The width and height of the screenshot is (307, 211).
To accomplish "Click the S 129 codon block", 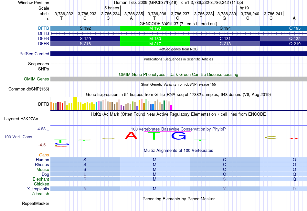I will 85,38.
